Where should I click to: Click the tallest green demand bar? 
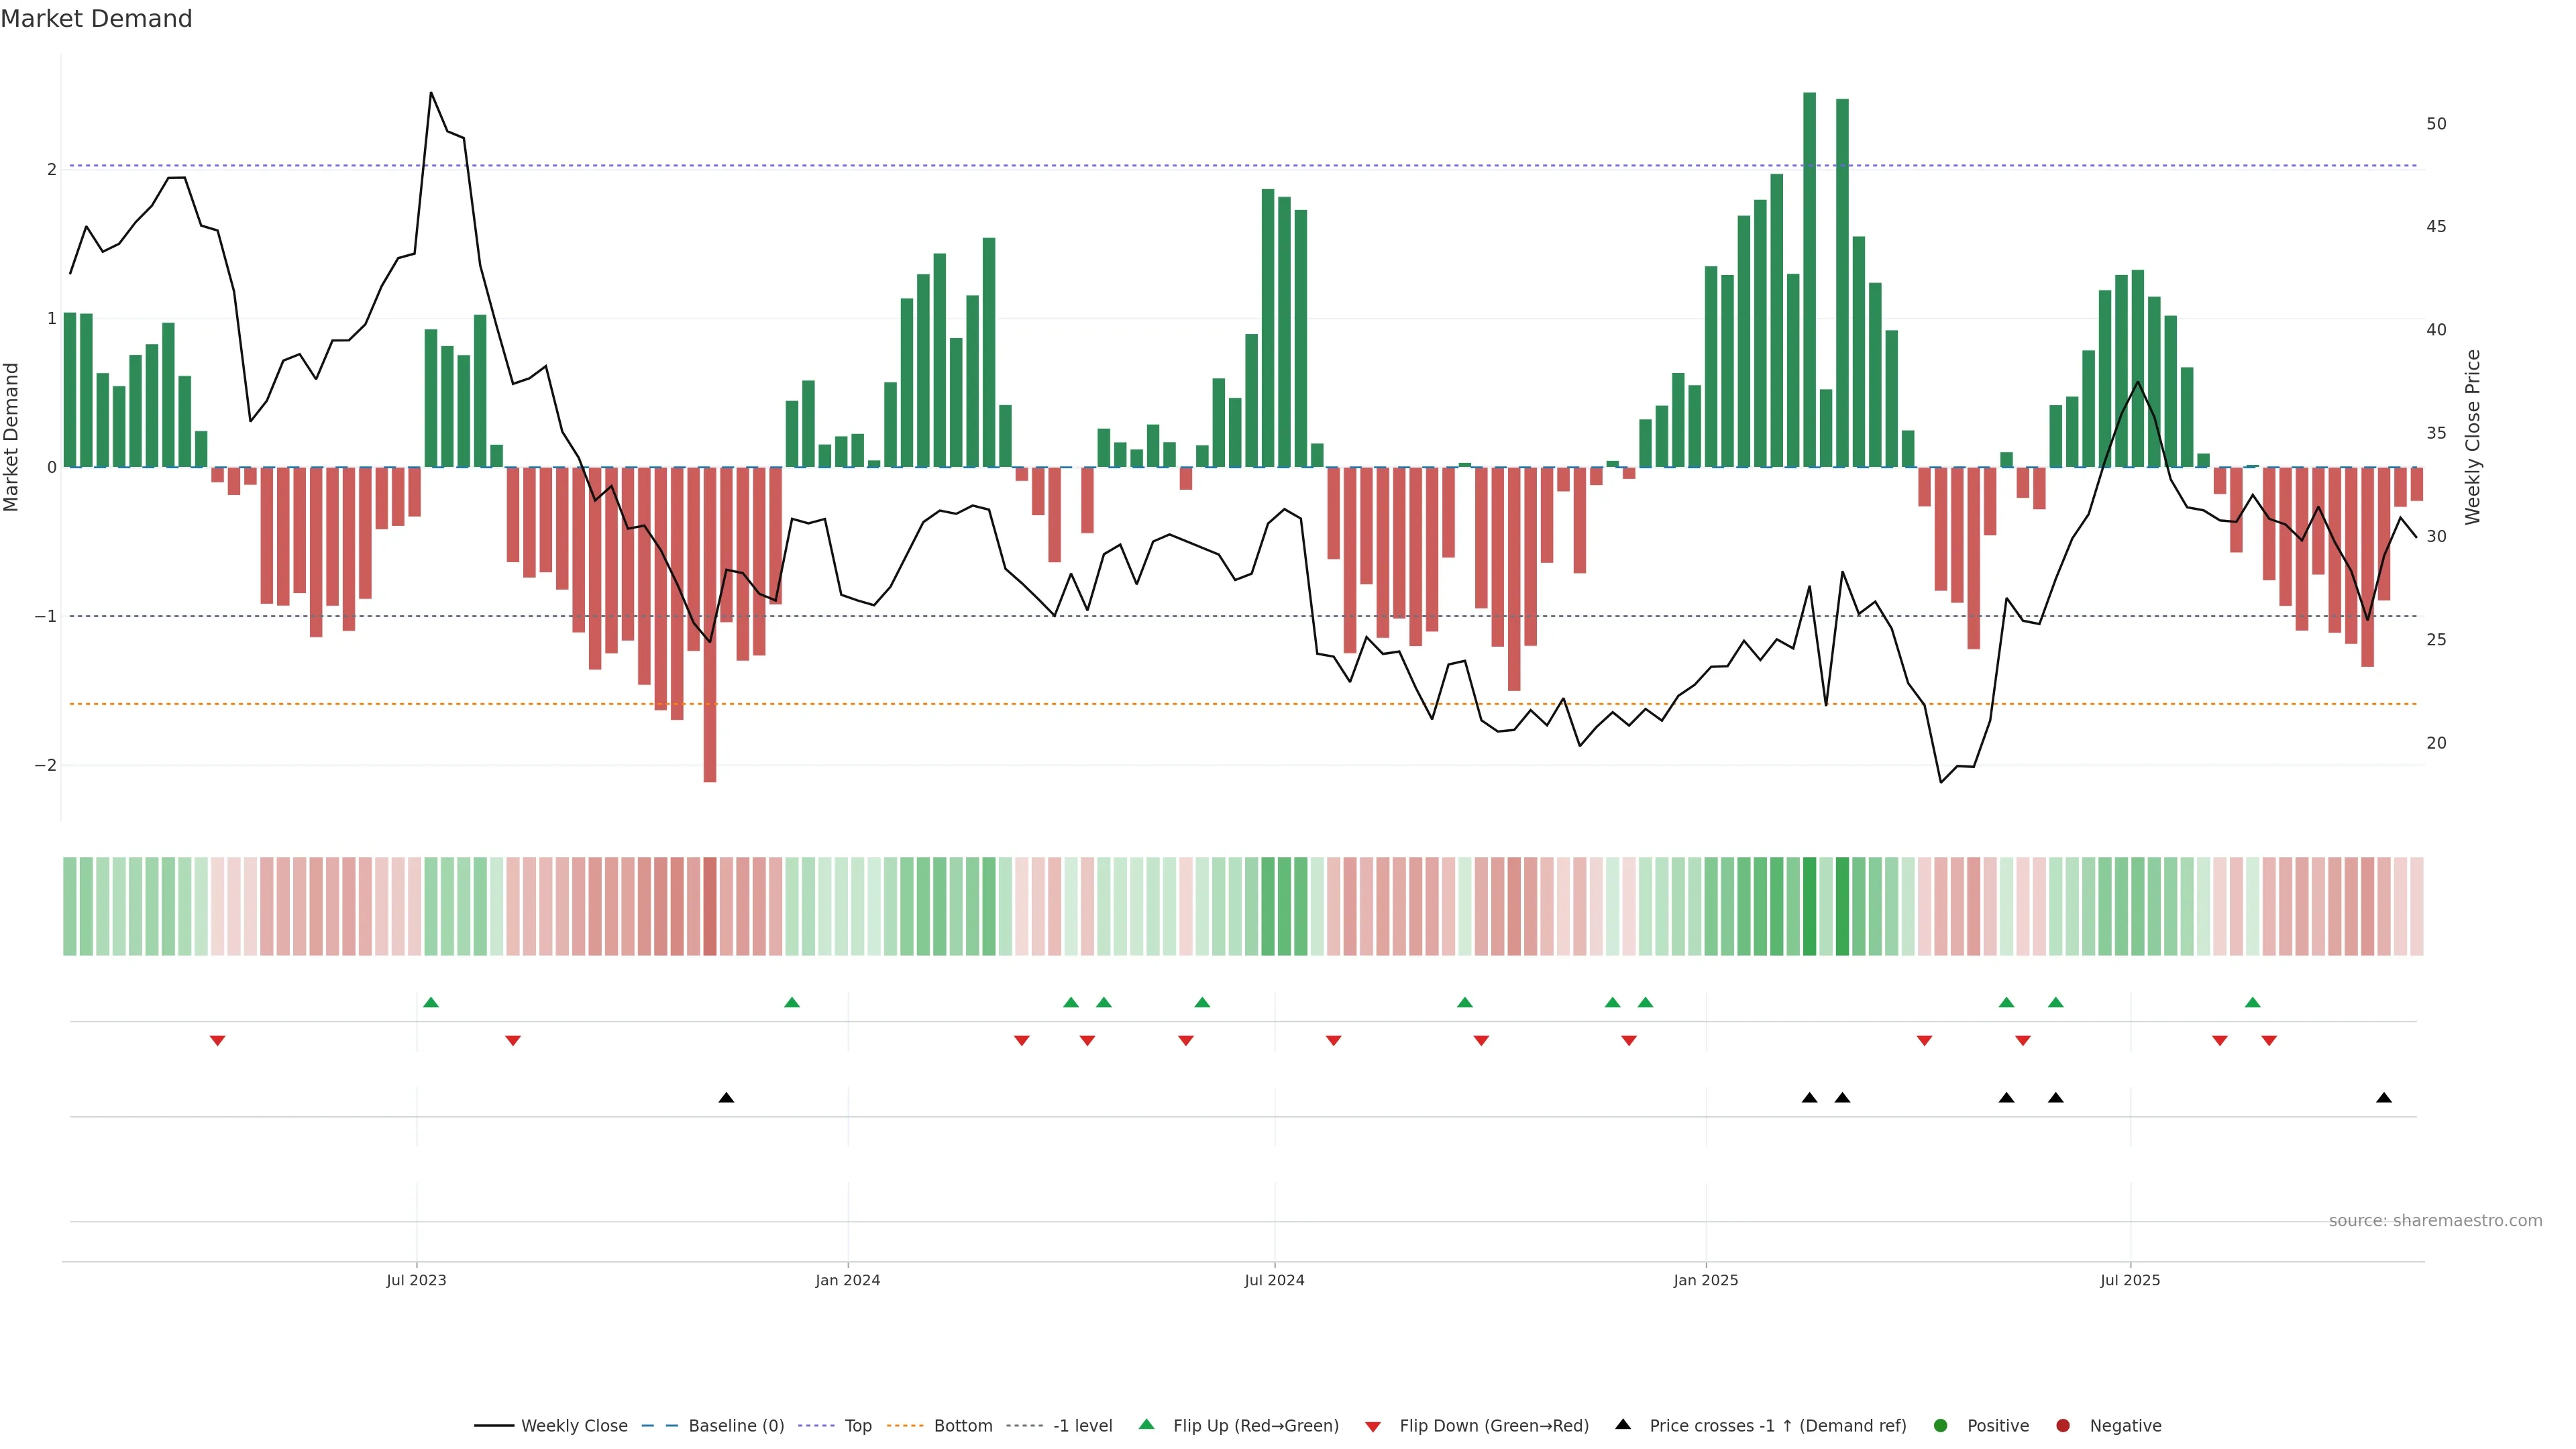coord(1809,280)
